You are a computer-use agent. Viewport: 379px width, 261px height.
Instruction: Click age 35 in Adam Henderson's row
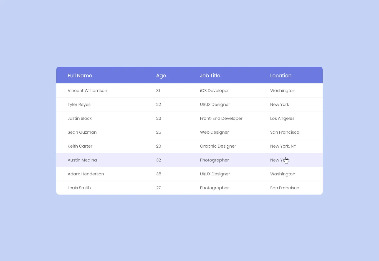(159, 174)
